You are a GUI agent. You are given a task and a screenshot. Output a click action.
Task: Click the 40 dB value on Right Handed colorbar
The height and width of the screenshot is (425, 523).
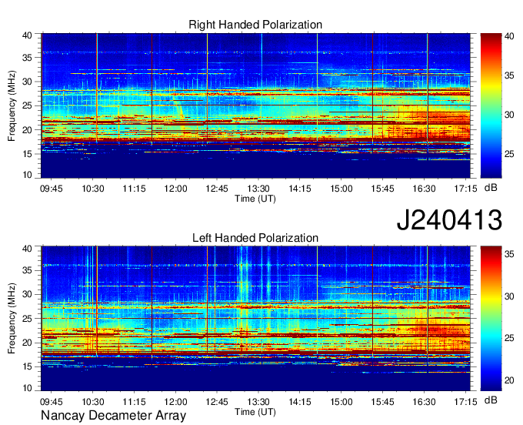tap(509, 36)
